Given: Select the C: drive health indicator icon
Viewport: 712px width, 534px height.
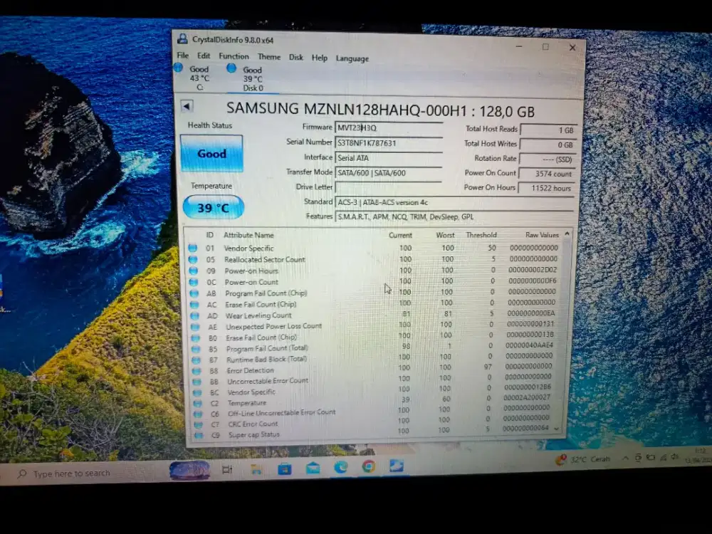Looking at the screenshot, I should pos(179,68).
